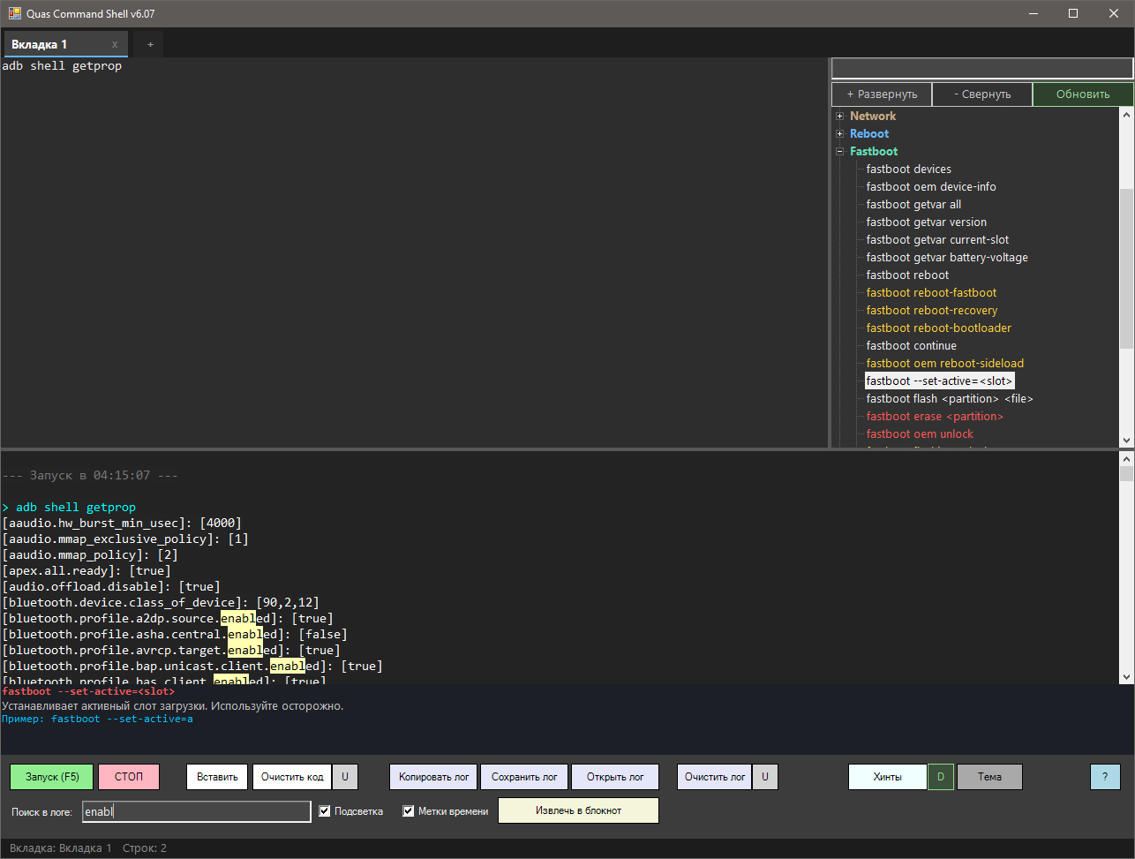
Task: Expand the Reboot tree node
Action: [x=840, y=133]
